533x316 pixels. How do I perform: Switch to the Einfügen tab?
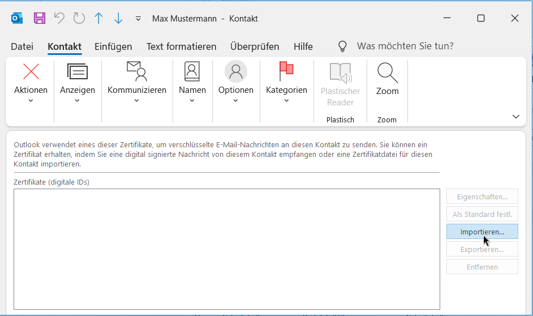pos(113,46)
